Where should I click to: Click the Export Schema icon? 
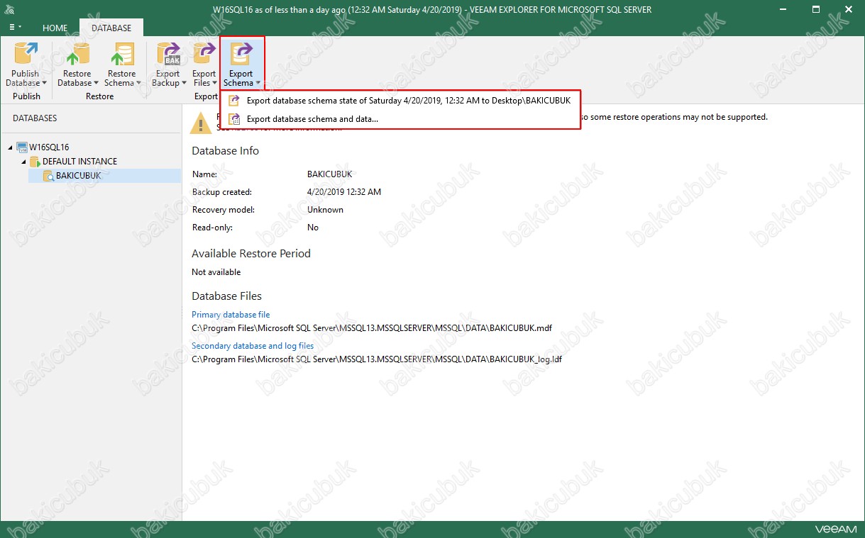pyautogui.click(x=241, y=54)
